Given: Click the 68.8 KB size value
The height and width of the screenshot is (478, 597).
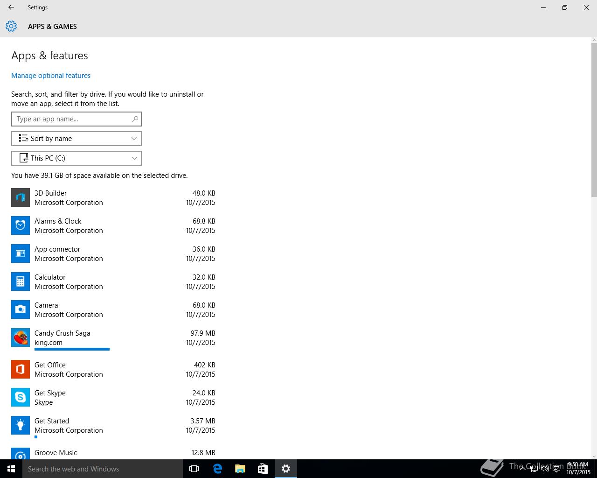Looking at the screenshot, I should 204,221.
